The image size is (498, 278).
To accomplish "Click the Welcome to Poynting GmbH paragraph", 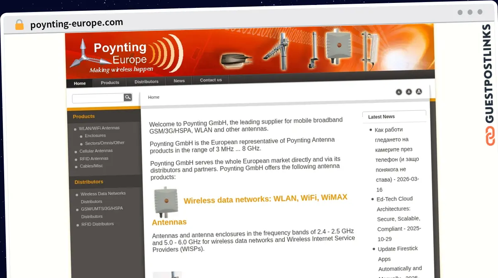I will pos(246,125).
